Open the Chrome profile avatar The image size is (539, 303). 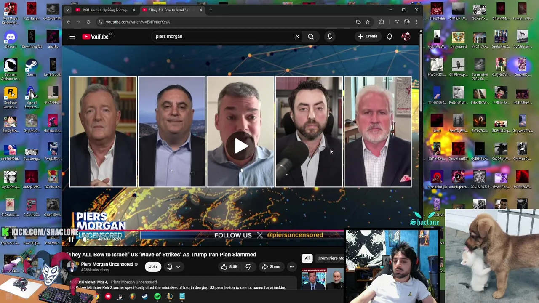click(x=407, y=22)
